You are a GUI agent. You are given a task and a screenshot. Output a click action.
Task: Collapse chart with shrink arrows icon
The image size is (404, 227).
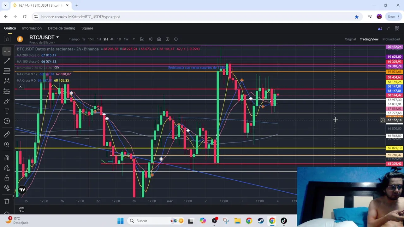(x=388, y=28)
